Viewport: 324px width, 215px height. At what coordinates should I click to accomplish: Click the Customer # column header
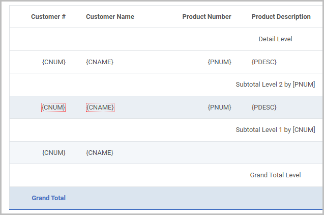48,16
